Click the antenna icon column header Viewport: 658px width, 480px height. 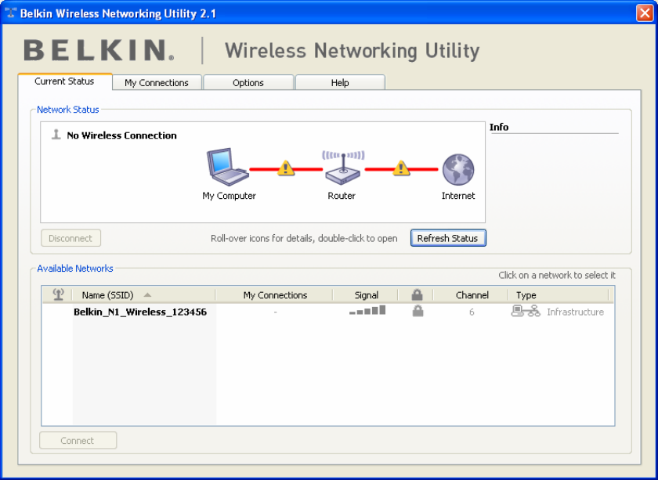58,294
